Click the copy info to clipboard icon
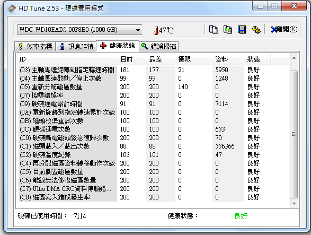311x235 pixels. click(x=213, y=30)
